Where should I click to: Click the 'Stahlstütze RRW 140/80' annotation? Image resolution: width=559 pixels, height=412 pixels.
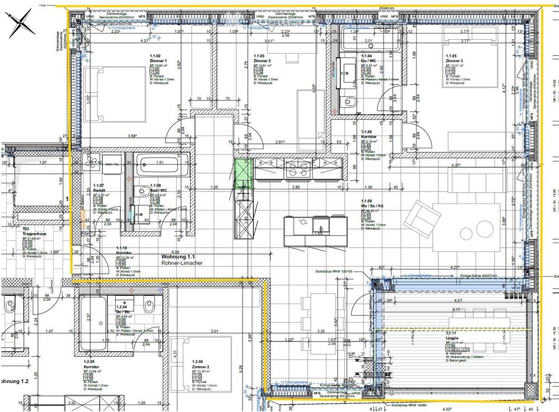pyautogui.click(x=408, y=405)
